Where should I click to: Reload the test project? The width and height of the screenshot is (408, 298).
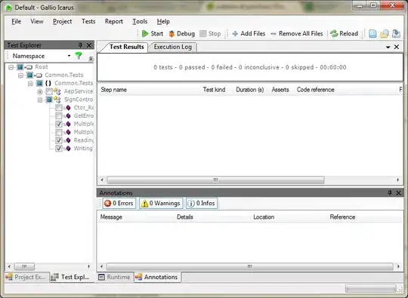[345, 33]
